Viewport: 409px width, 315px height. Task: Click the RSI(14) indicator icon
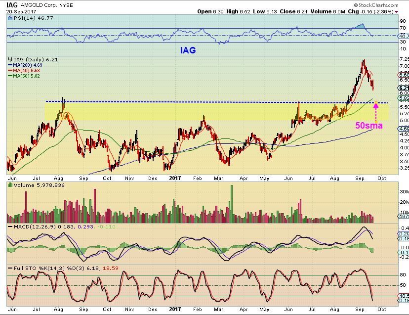pyautogui.click(x=10, y=18)
